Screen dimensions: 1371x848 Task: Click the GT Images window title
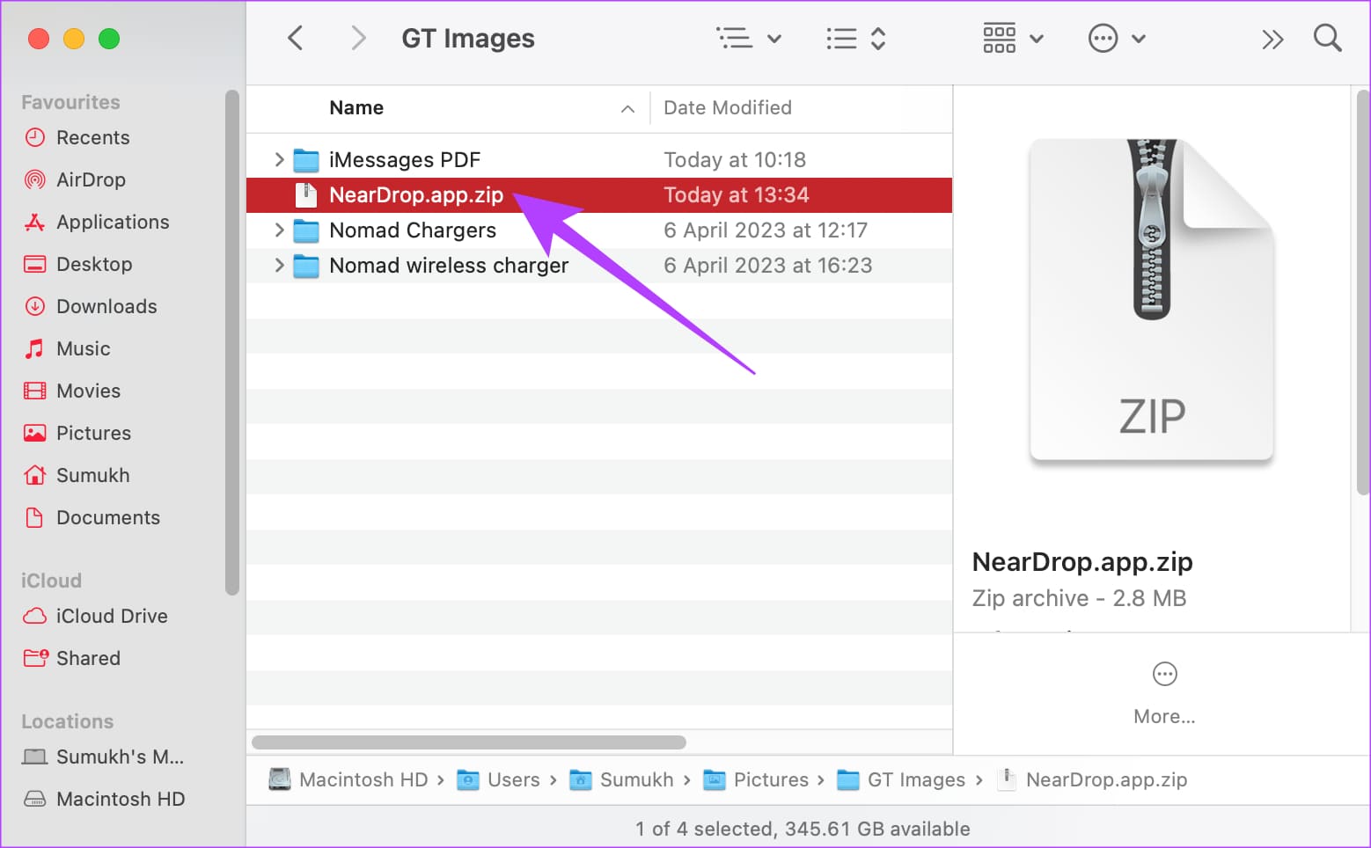(468, 38)
